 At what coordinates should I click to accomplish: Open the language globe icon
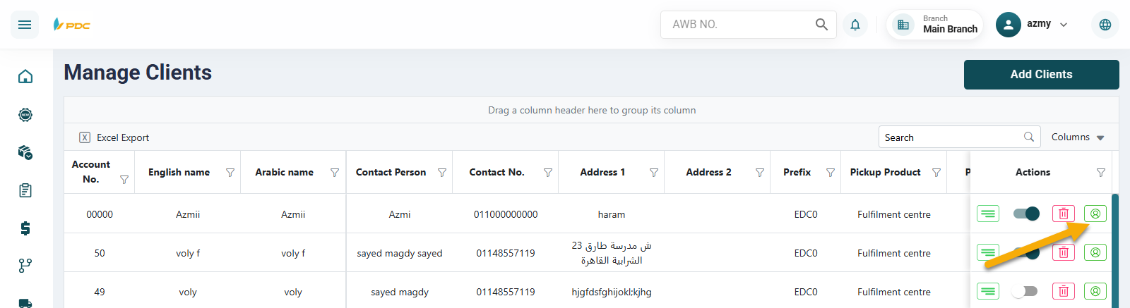click(x=1105, y=25)
